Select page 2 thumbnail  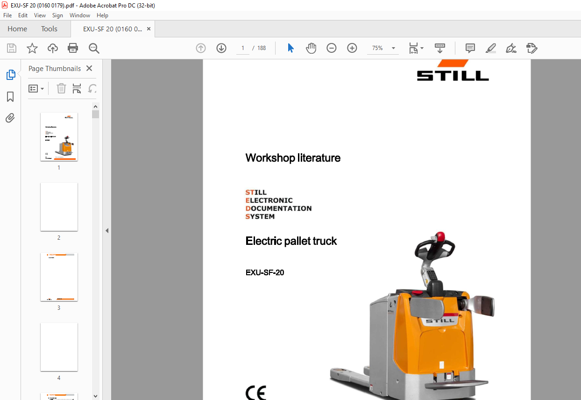pos(59,207)
